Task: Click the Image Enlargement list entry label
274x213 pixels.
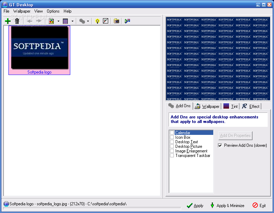Action: pos(191,151)
